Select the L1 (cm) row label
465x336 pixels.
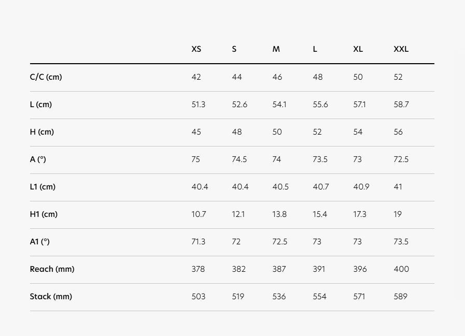[43, 187]
